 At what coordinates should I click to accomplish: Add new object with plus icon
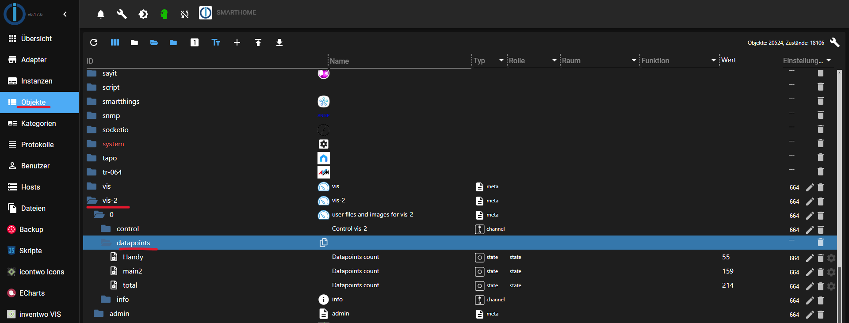pyautogui.click(x=237, y=42)
